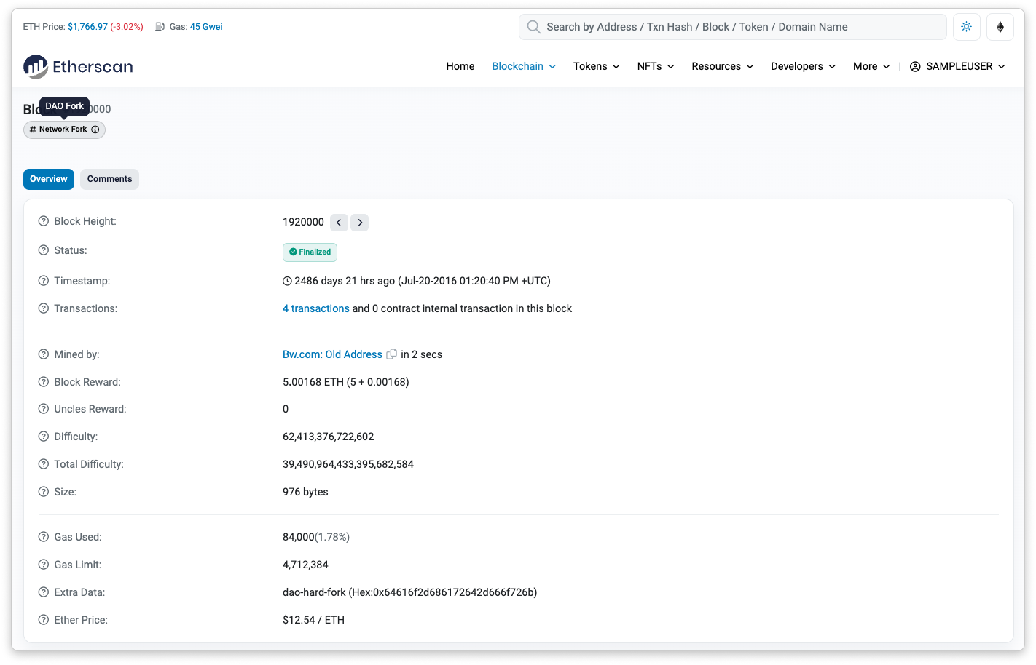Click the Home menu item

(460, 66)
